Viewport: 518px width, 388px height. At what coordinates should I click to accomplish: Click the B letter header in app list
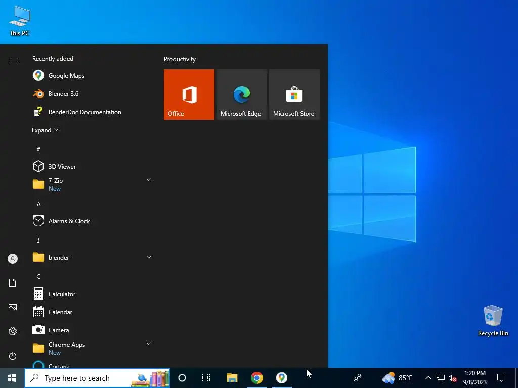point(38,240)
